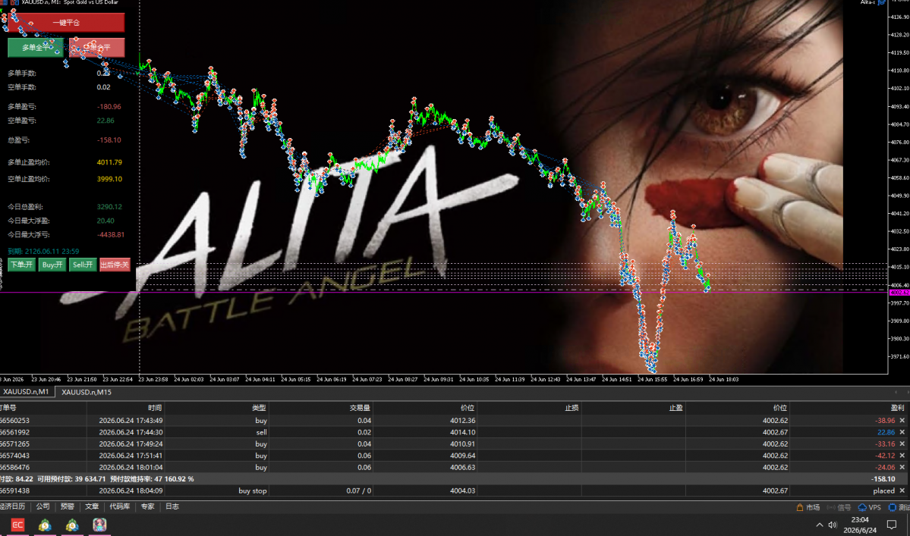Sort orders by the 止损 column header
This screenshot has width=910, height=536.
point(529,408)
